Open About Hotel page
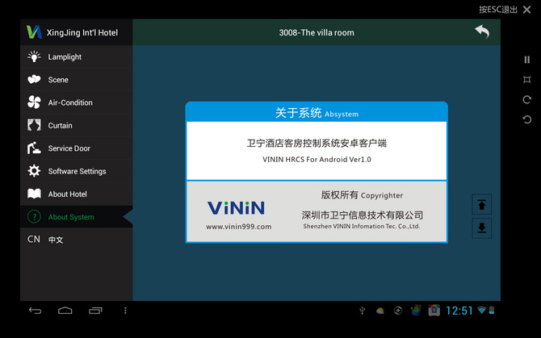This screenshot has width=541, height=338. pos(76,194)
